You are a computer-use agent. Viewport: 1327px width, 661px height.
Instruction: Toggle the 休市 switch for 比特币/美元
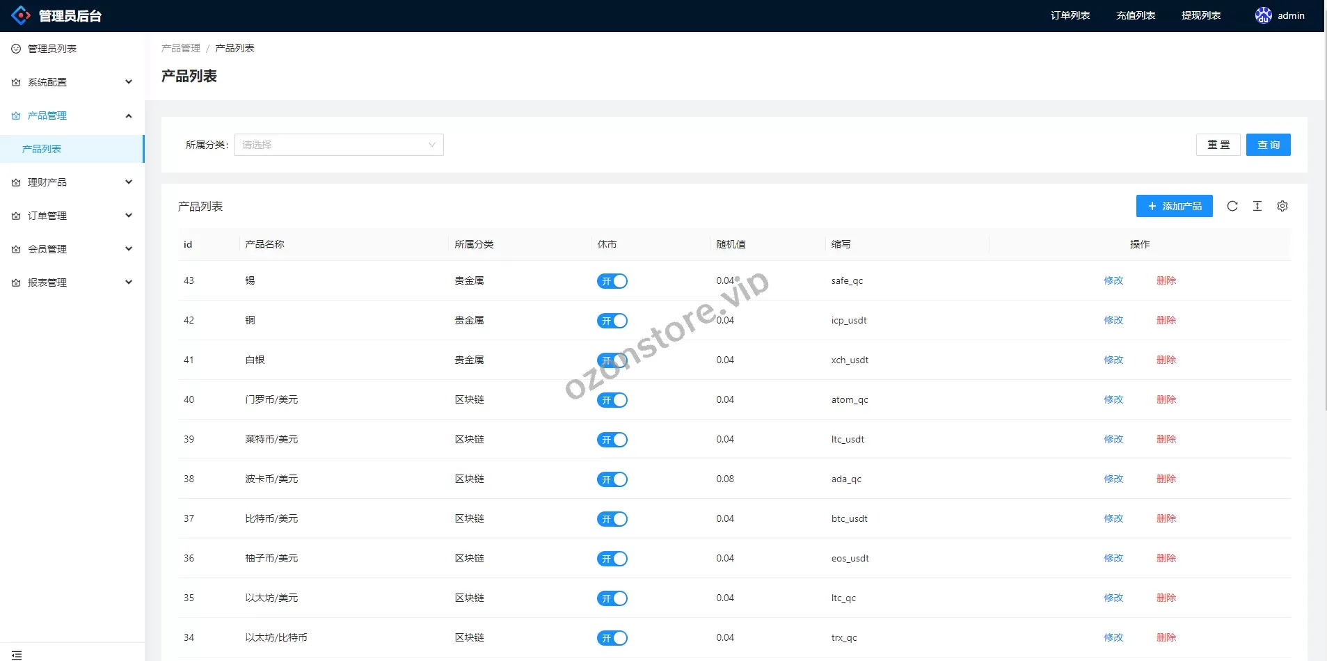[x=612, y=519]
